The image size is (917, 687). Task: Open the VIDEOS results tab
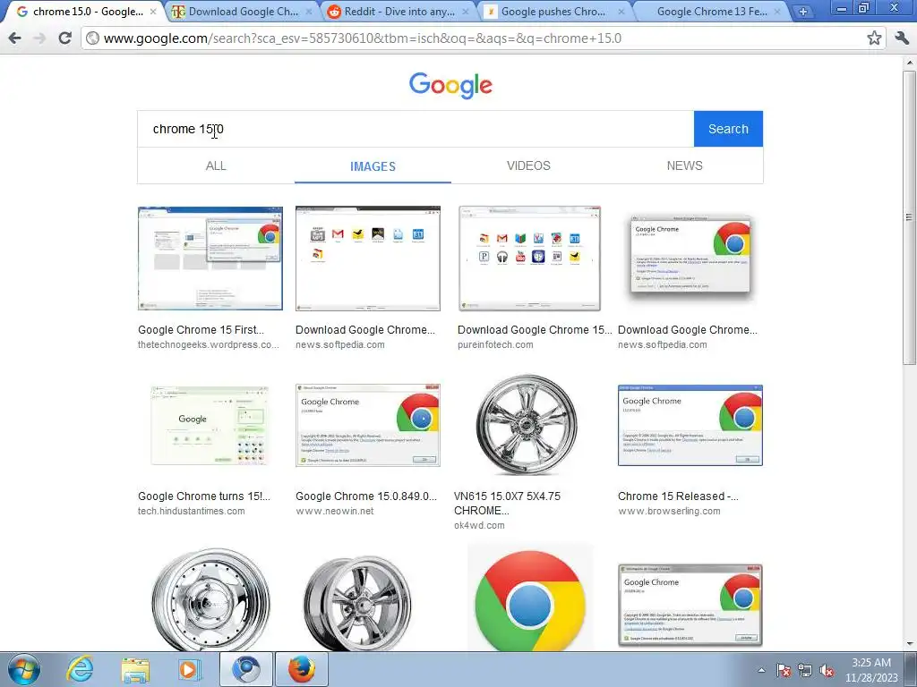(528, 165)
